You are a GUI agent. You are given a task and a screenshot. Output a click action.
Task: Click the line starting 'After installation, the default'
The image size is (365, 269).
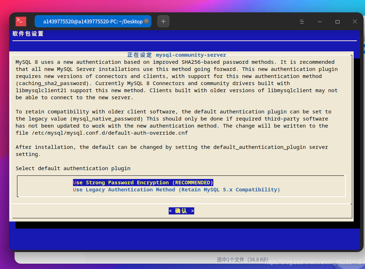click(x=172, y=147)
